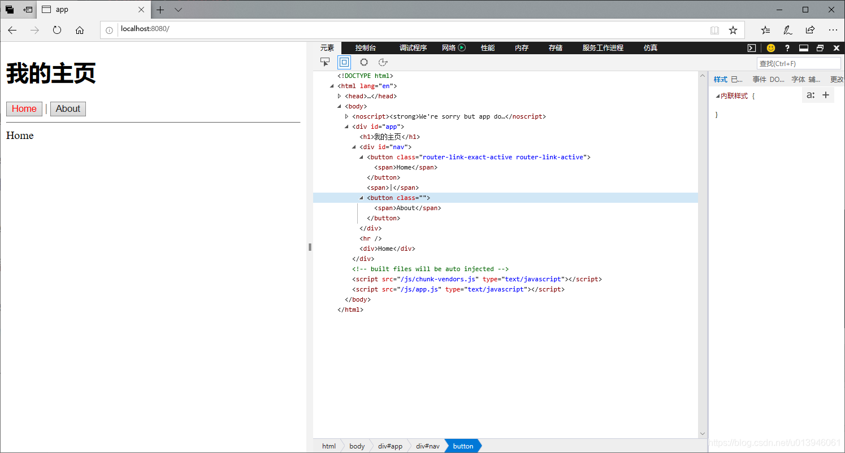Select the 更改 changes sub-tab
Image resolution: width=845 pixels, height=453 pixels.
click(x=837, y=80)
